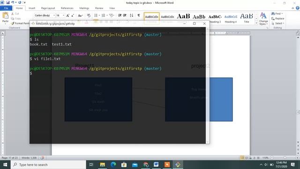Image resolution: width=300 pixels, height=169 pixels.
Task: Open the Windows Start menu
Action: click(x=5, y=165)
